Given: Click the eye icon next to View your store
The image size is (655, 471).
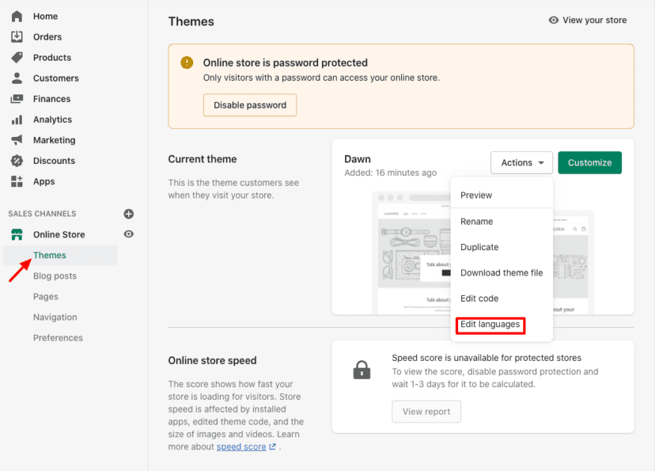Looking at the screenshot, I should [553, 20].
